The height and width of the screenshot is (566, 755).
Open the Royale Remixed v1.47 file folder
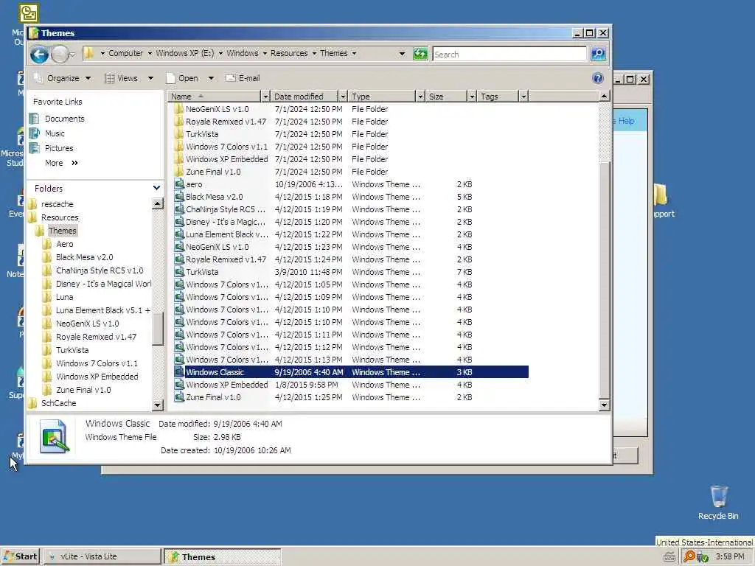point(226,122)
